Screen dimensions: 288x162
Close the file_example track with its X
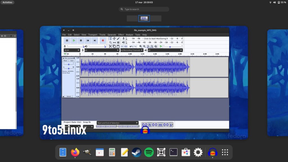[x=63, y=58]
